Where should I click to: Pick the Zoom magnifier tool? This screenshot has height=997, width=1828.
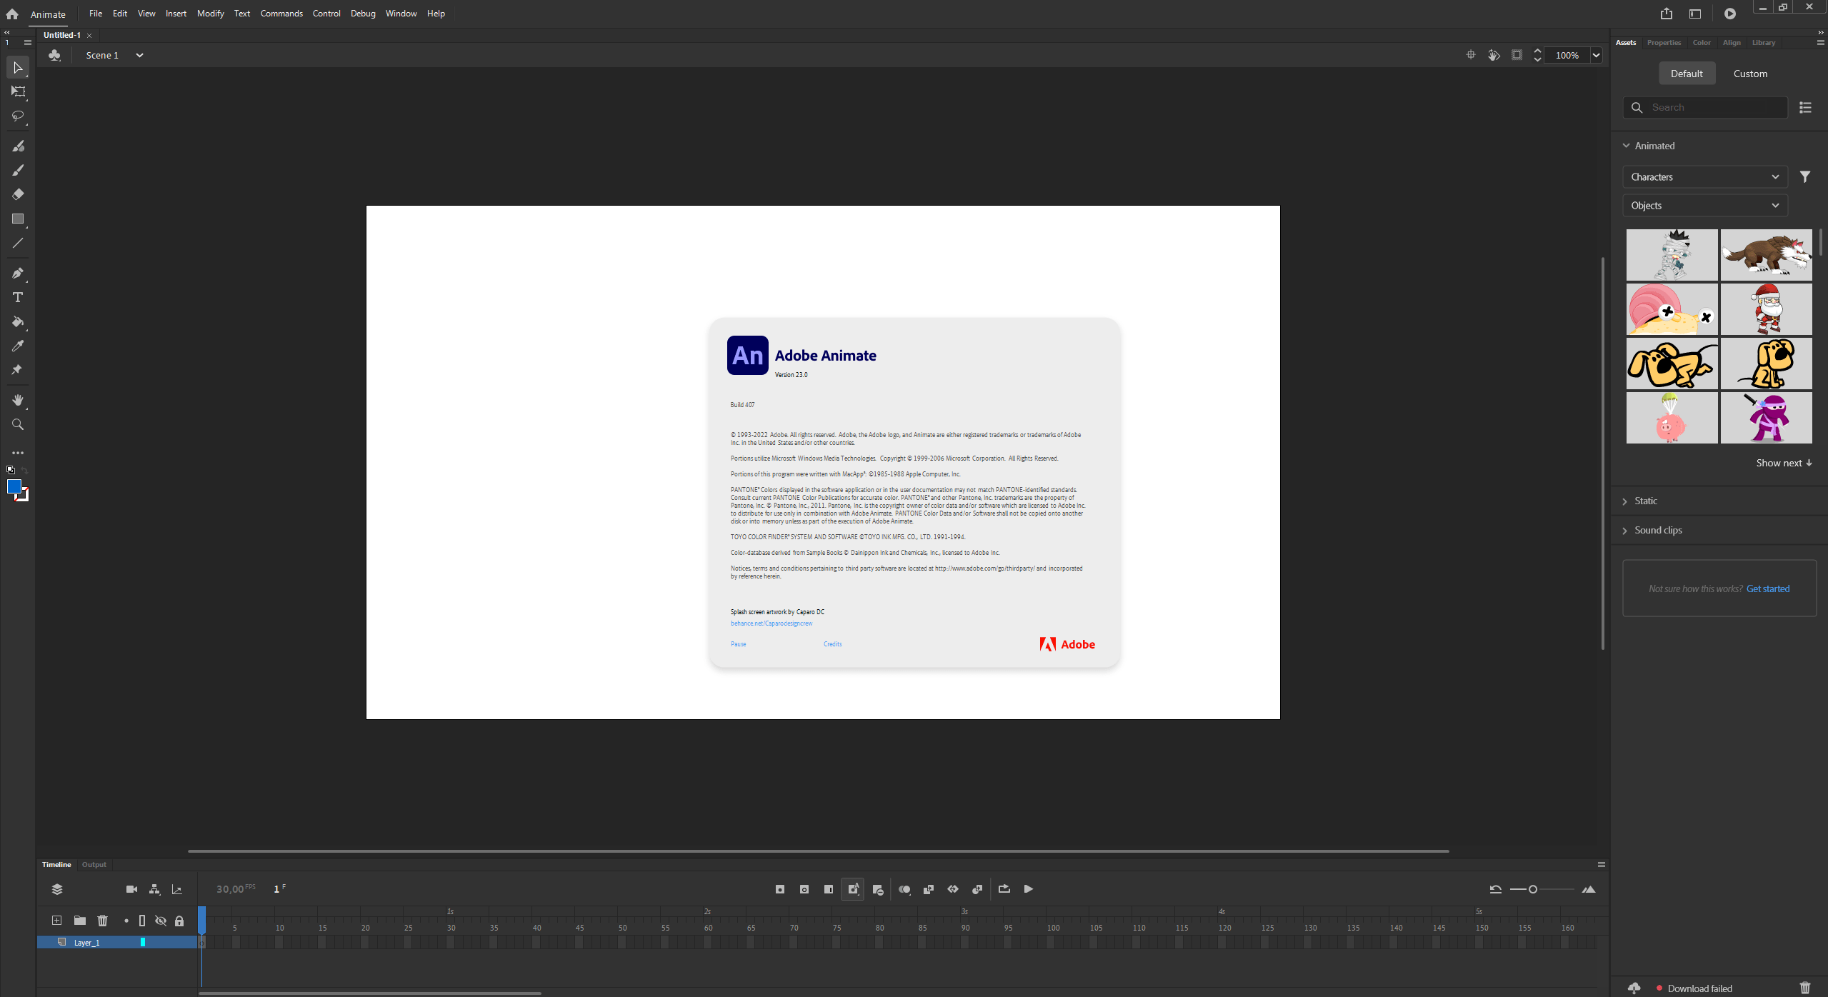(x=18, y=424)
